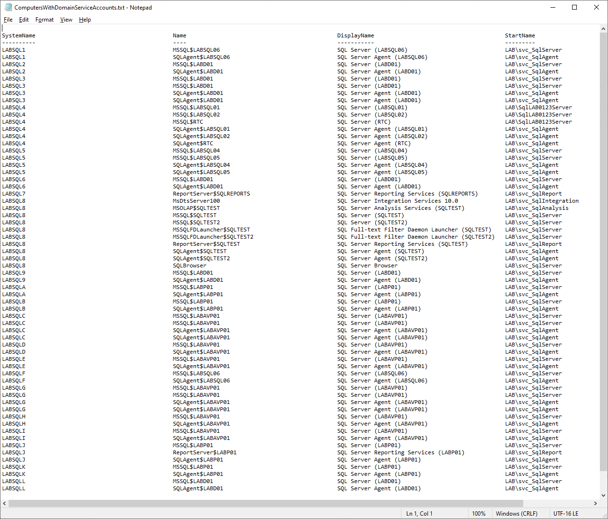Open the Help menu
The image size is (608, 519).
85,20
